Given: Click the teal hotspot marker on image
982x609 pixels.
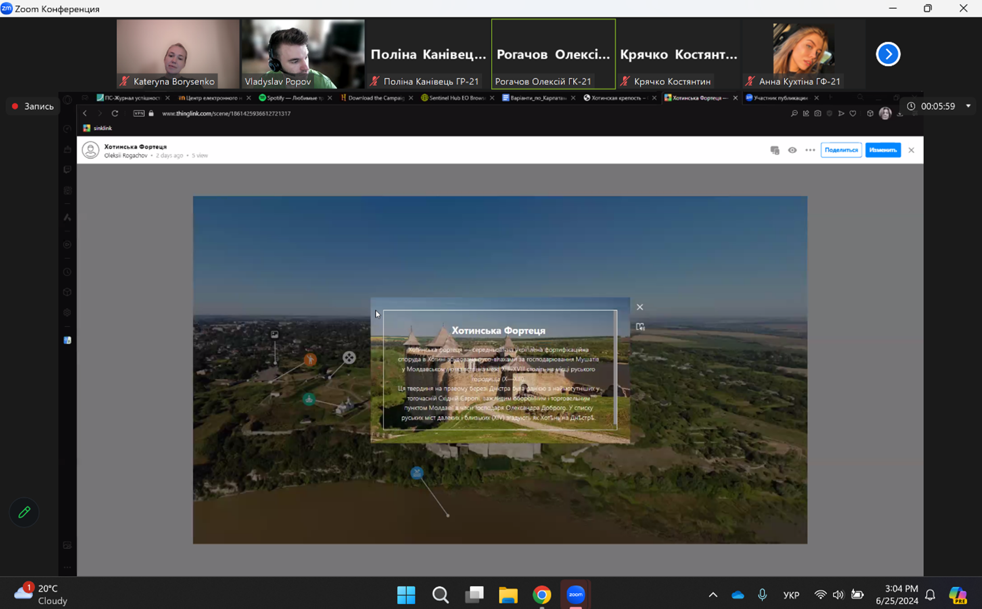Looking at the screenshot, I should (x=309, y=399).
